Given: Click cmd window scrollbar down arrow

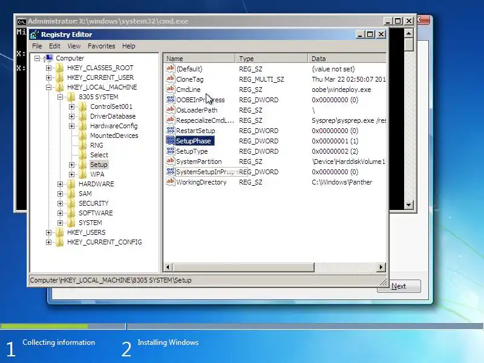Looking at the screenshot, I should (409, 204).
